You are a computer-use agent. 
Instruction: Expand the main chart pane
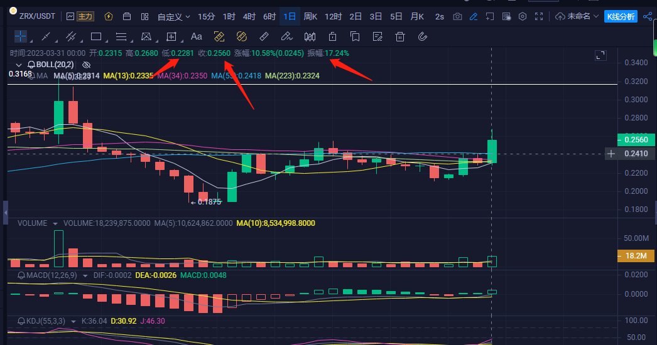coord(601,55)
